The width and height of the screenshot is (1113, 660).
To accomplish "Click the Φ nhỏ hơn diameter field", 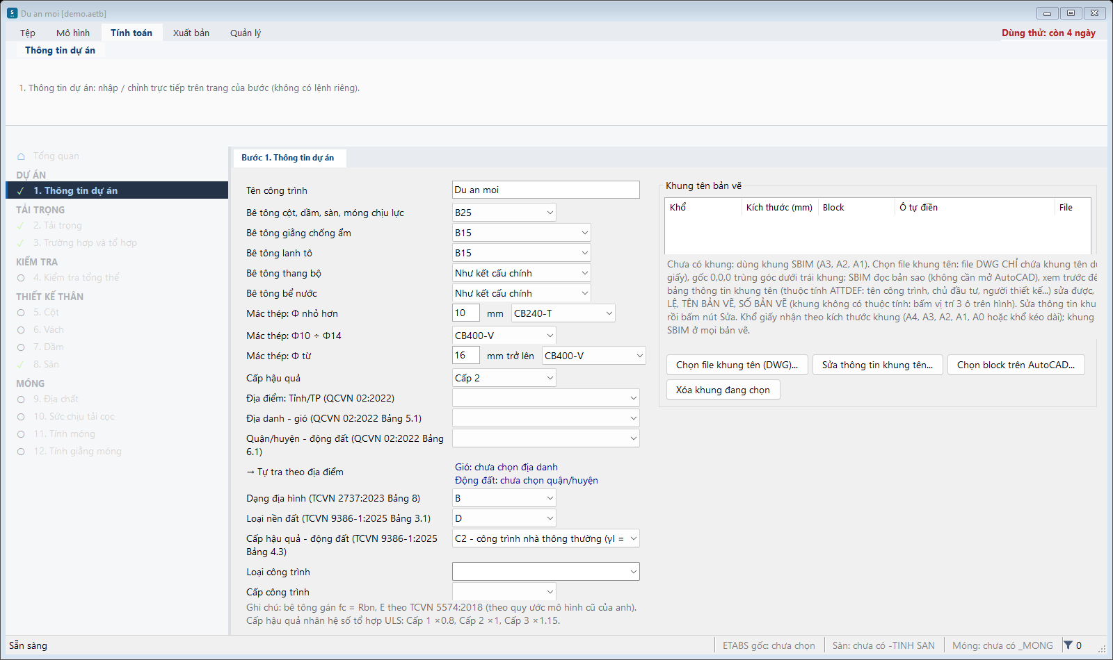I will click(466, 313).
